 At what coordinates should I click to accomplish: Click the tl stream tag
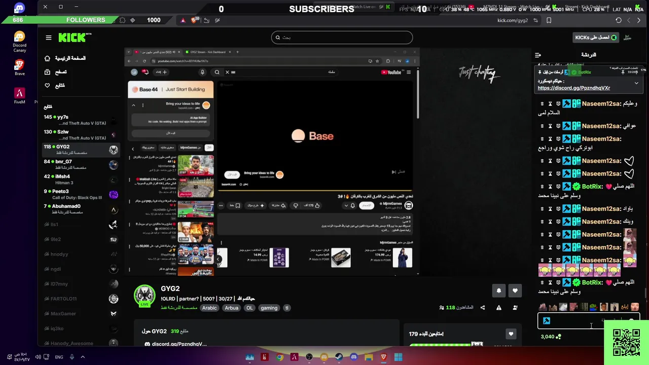(x=286, y=308)
